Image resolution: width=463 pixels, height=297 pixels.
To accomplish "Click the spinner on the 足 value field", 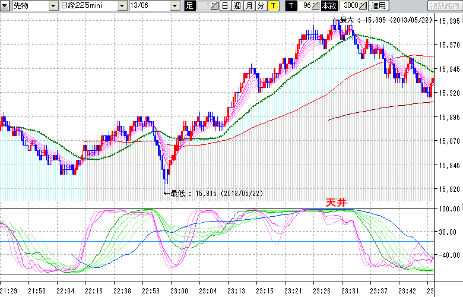I will coord(214,6).
